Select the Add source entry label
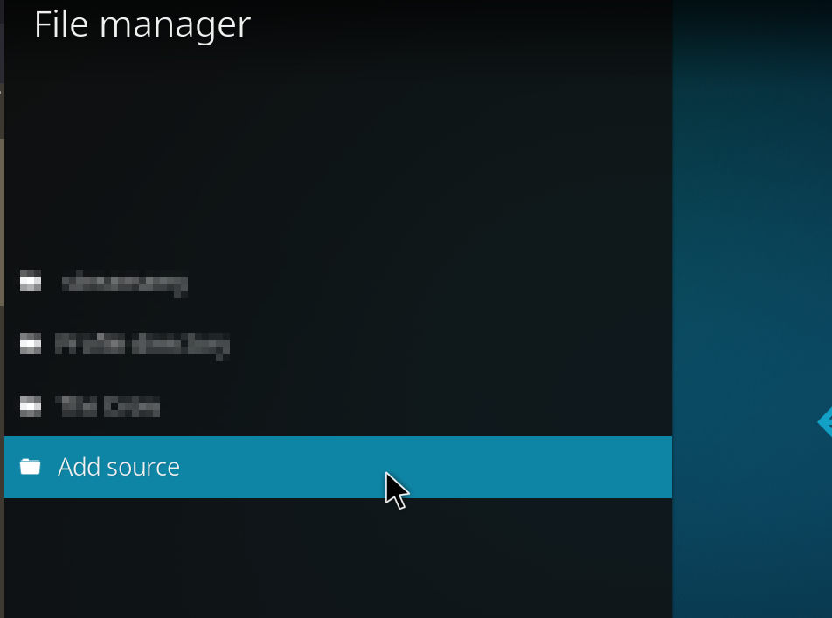 (x=119, y=467)
